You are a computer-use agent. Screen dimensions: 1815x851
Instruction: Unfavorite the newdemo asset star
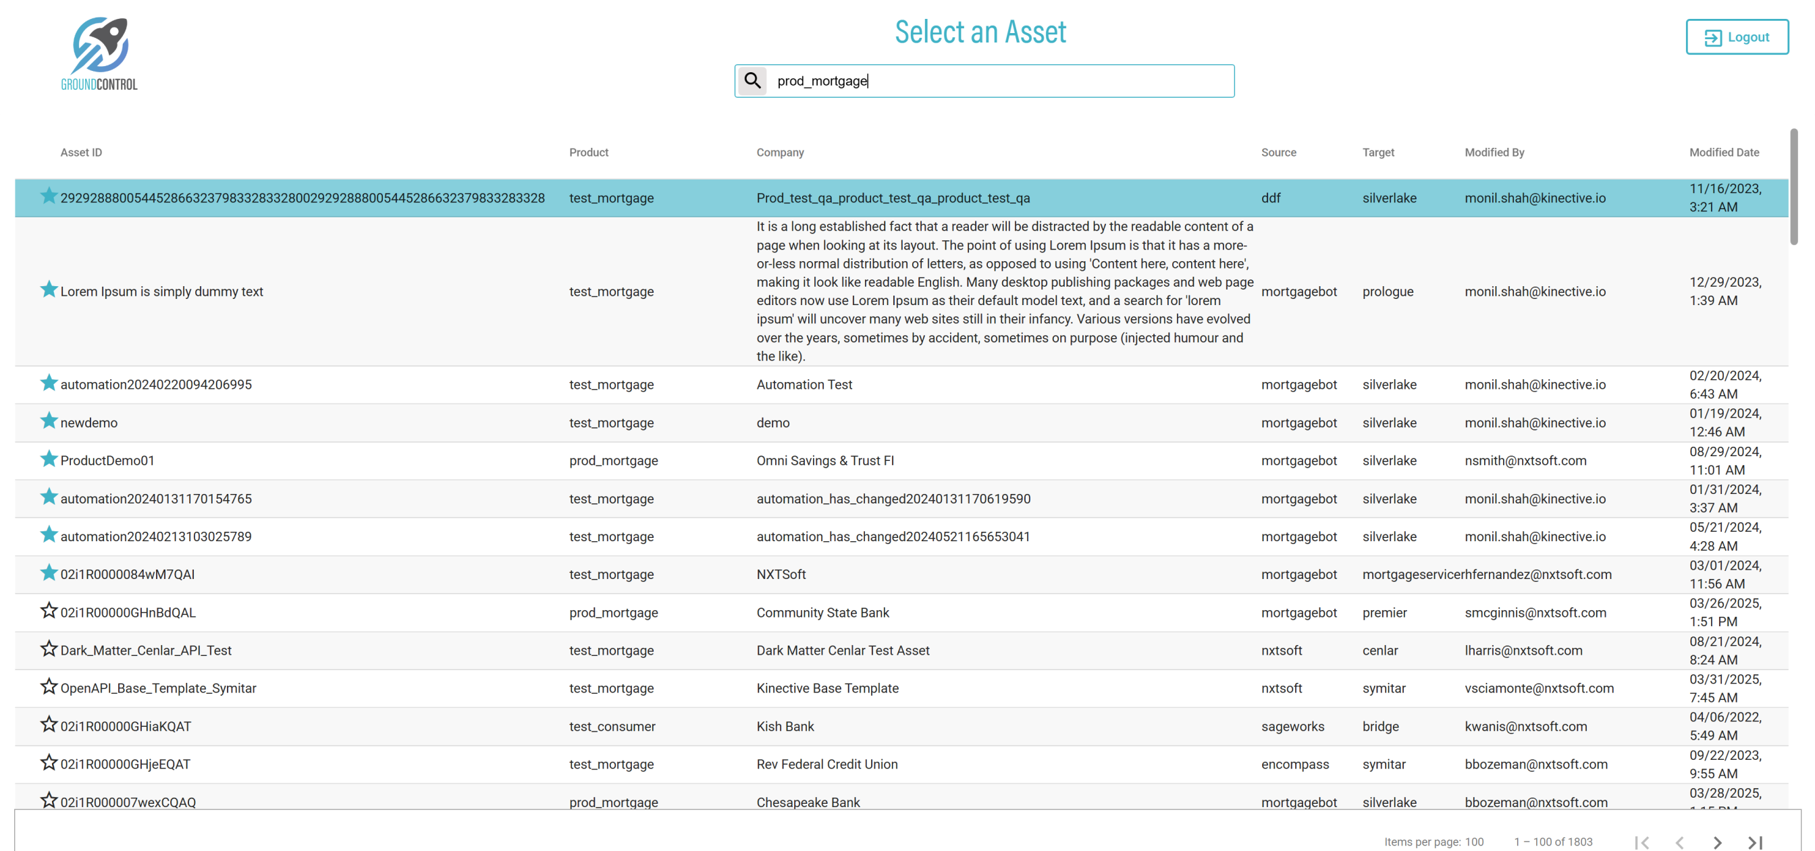point(49,421)
